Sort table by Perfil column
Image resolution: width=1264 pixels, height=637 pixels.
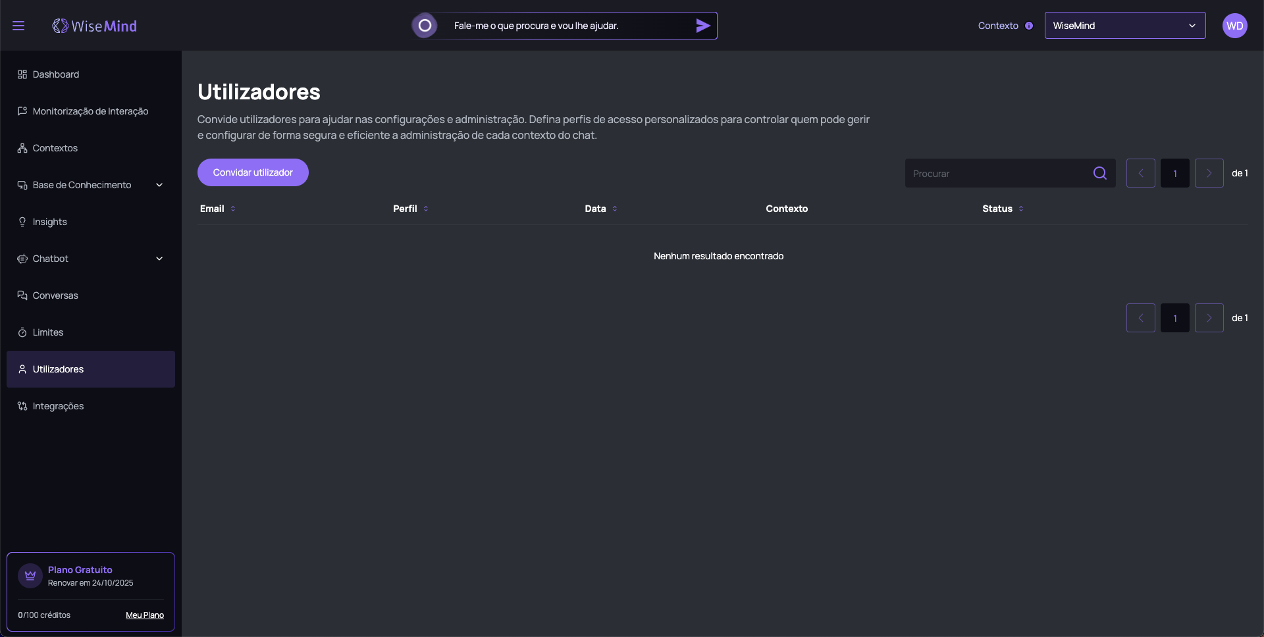coord(425,209)
